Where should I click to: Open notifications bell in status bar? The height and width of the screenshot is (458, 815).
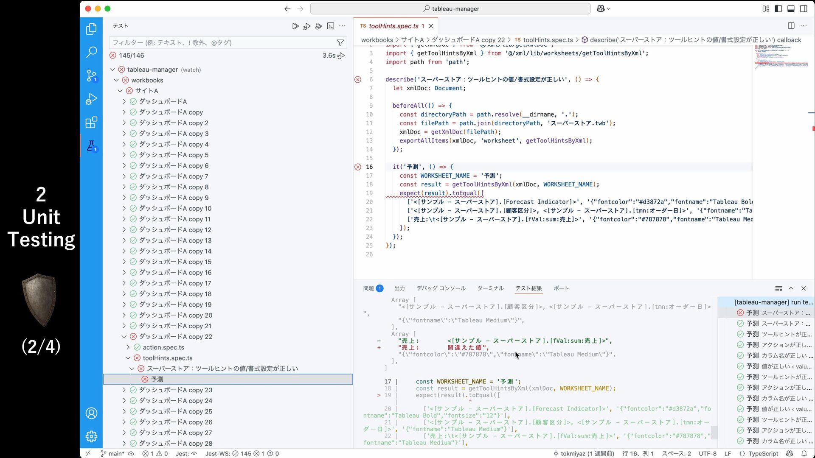[x=804, y=453]
